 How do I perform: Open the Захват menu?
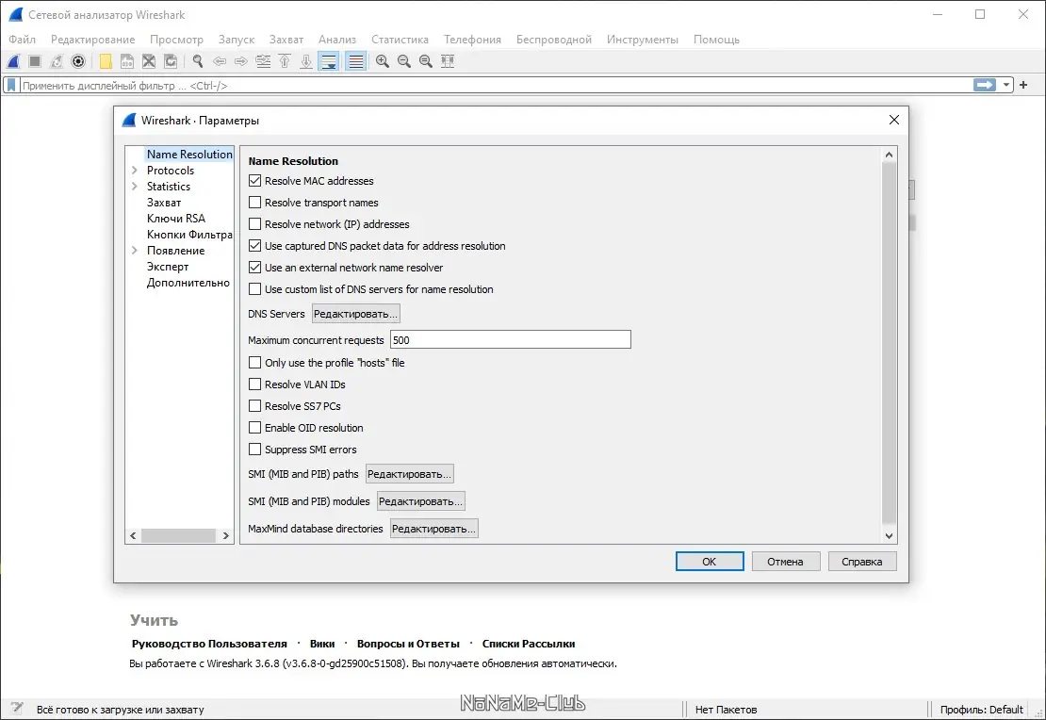286,40
